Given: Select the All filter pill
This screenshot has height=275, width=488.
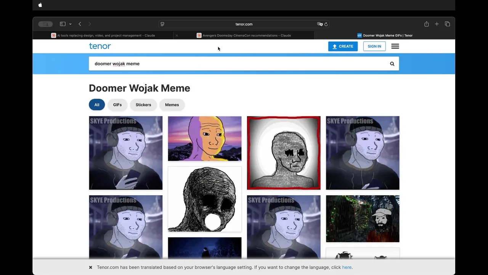Looking at the screenshot, I should [x=97, y=105].
